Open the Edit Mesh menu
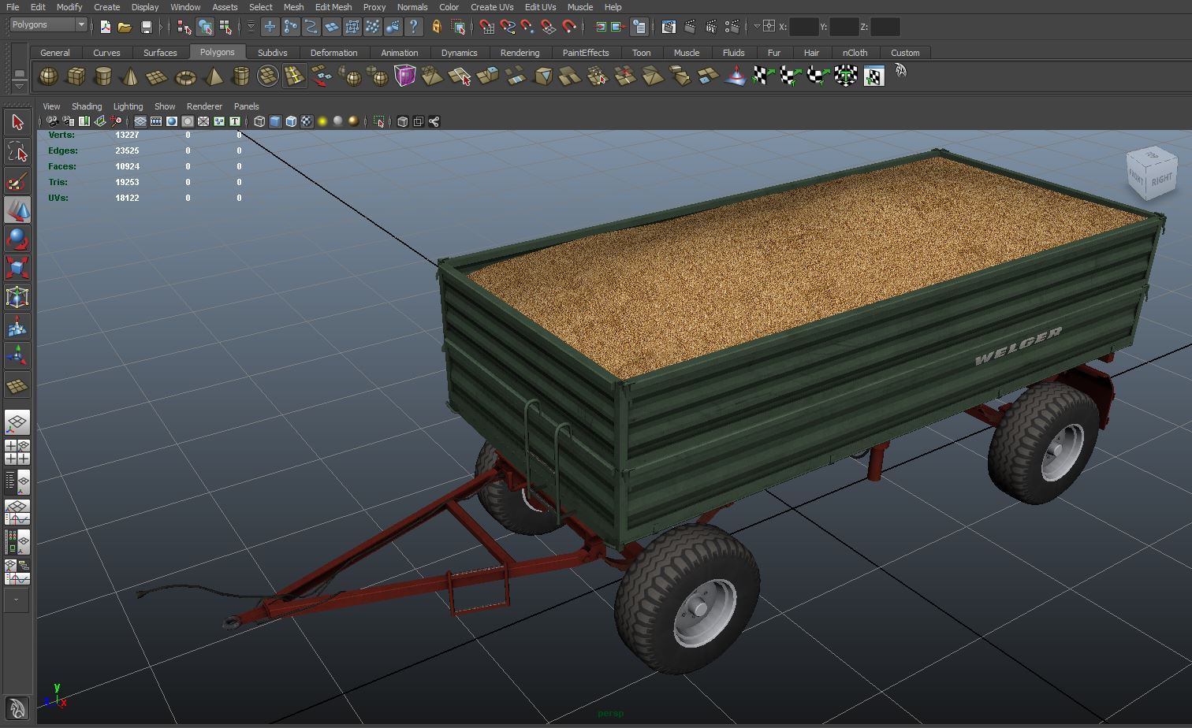Viewport: 1192px width, 728px height. pos(333,7)
